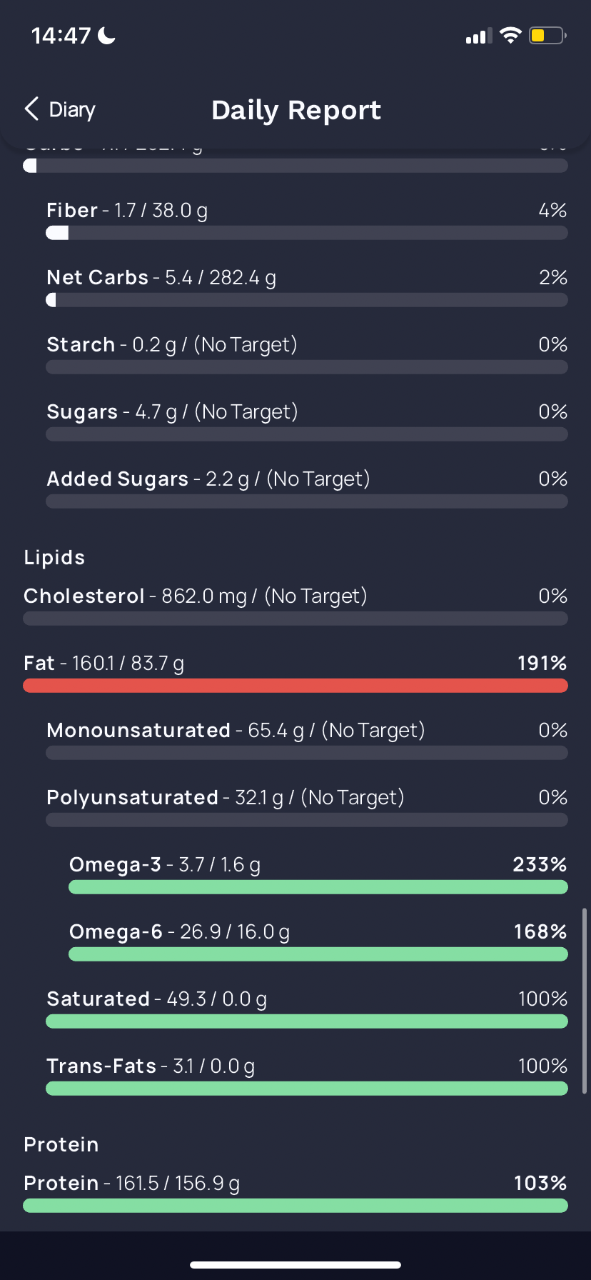
Task: Go back to Diary
Action: click(60, 109)
